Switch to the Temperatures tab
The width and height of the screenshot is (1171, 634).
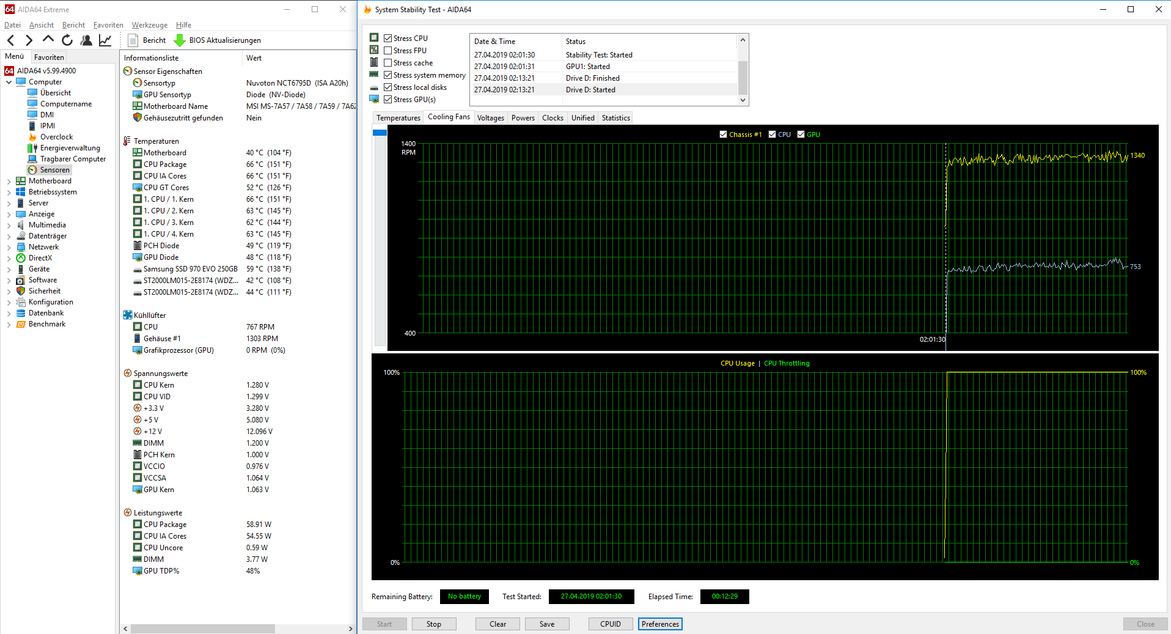pos(398,118)
